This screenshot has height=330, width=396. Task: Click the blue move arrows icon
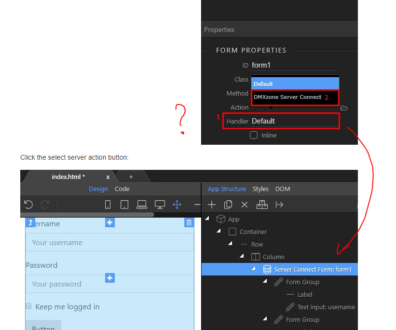(177, 205)
